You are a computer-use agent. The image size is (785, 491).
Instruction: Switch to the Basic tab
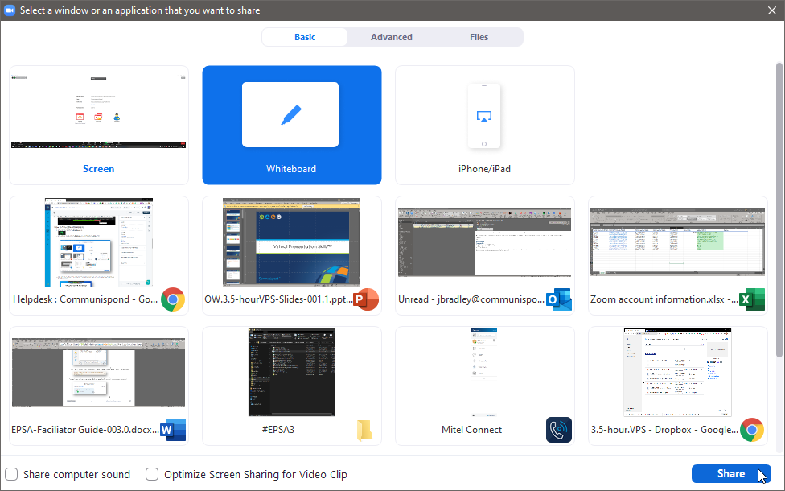[x=305, y=37]
